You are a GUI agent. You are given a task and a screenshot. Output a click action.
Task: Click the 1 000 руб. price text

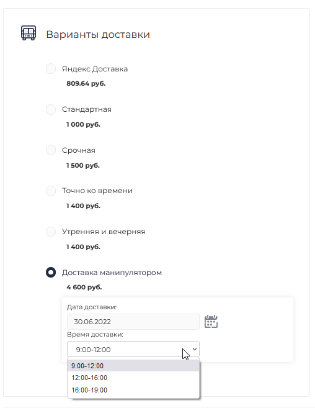[83, 124]
